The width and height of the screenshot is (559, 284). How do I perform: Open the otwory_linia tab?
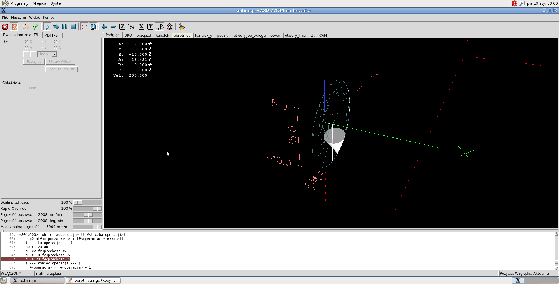(x=295, y=36)
